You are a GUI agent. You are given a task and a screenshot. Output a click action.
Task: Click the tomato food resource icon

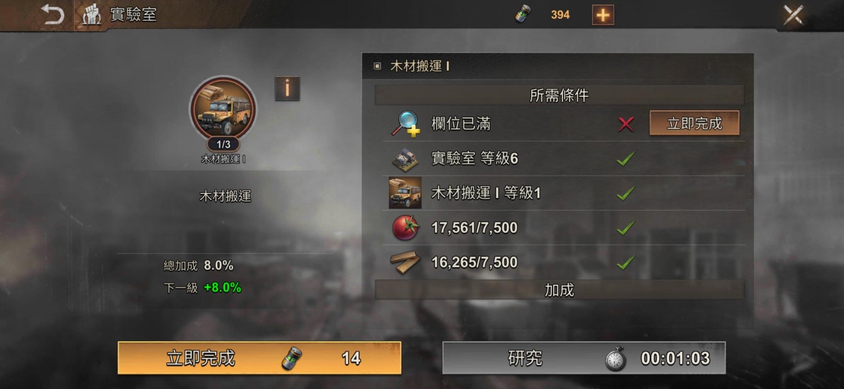(x=405, y=227)
